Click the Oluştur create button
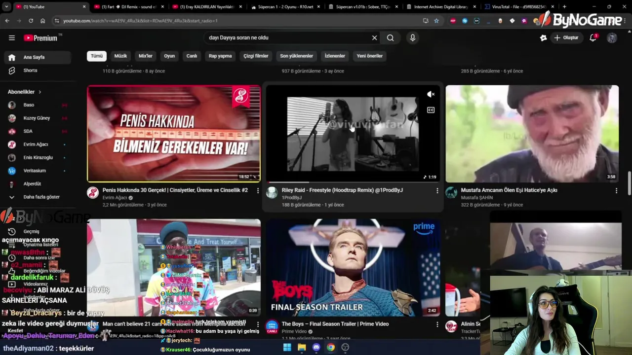 point(566,37)
